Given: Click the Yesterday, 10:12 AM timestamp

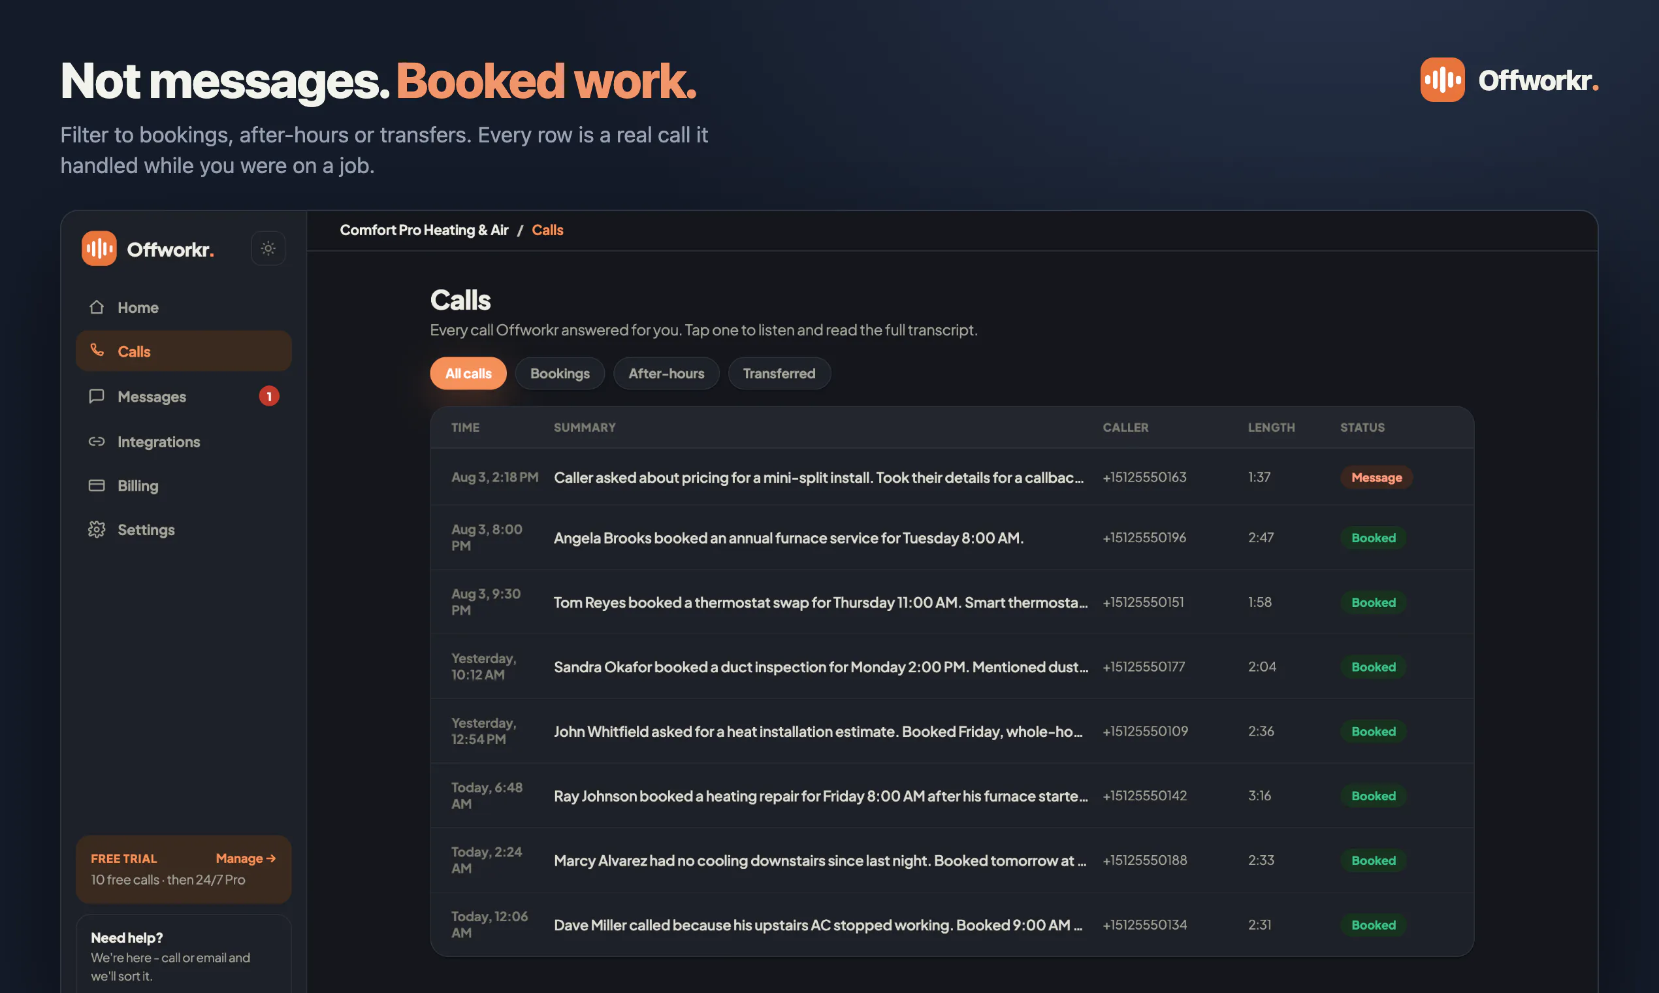Looking at the screenshot, I should click(x=483, y=666).
